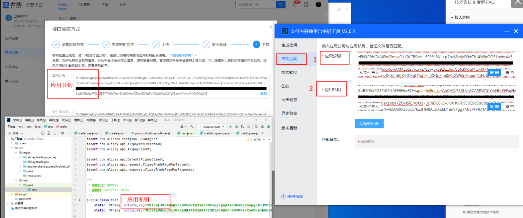
Task: Click 复制 link beside 应用公钥 in dialog
Action: pyautogui.click(x=263, y=93)
